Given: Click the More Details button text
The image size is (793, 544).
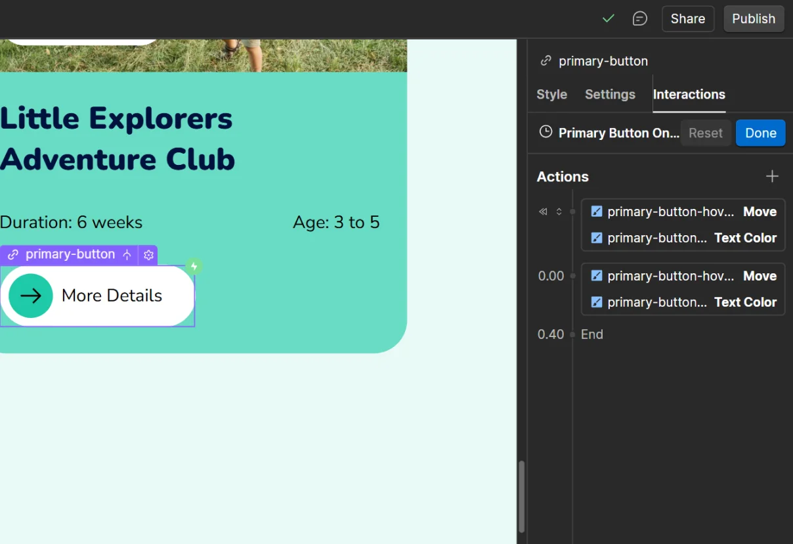Looking at the screenshot, I should (112, 296).
